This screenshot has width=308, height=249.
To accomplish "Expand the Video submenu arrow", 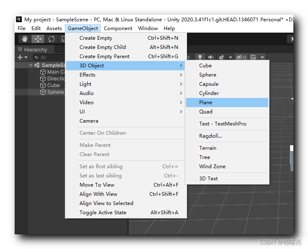I will (181, 103).
